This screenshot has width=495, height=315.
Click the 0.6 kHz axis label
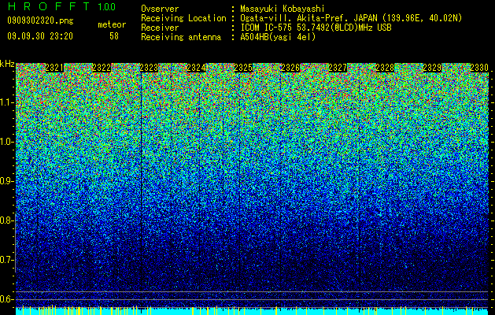click(x=6, y=299)
